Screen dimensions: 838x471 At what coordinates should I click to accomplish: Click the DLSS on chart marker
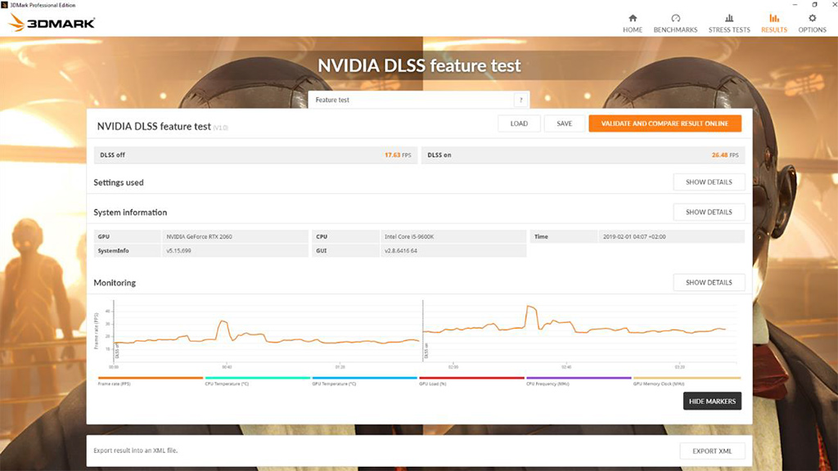click(x=426, y=352)
